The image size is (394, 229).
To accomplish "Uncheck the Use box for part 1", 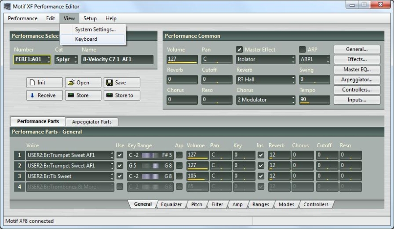I will pyautogui.click(x=120, y=155).
